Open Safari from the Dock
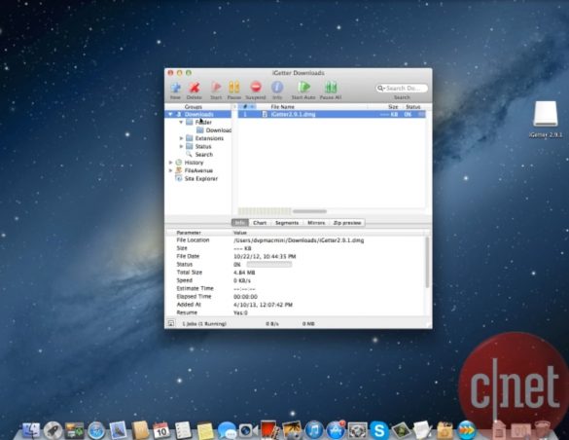The height and width of the screenshot is (440, 569). pos(96,430)
